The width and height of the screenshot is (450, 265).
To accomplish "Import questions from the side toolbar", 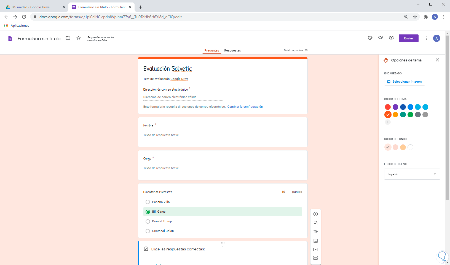I will [316, 223].
